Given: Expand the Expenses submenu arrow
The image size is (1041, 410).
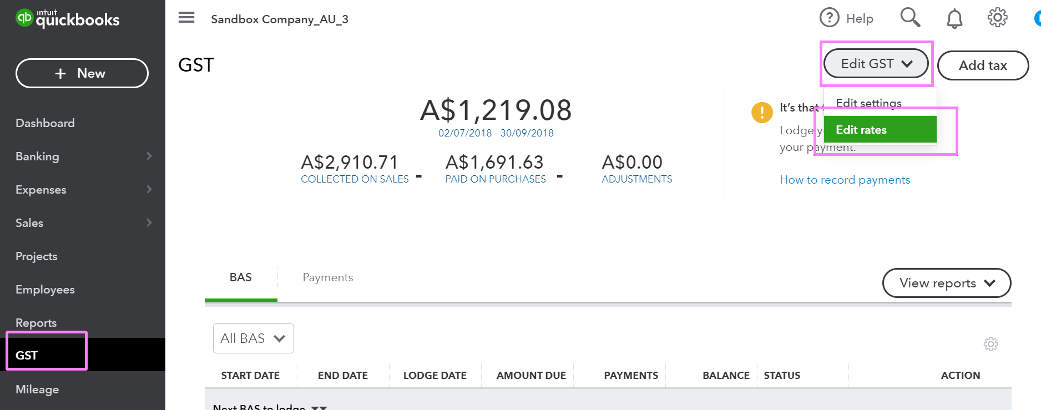Looking at the screenshot, I should point(149,189).
